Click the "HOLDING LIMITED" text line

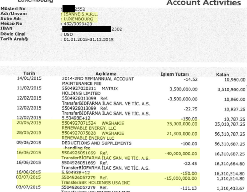click(x=81, y=94)
